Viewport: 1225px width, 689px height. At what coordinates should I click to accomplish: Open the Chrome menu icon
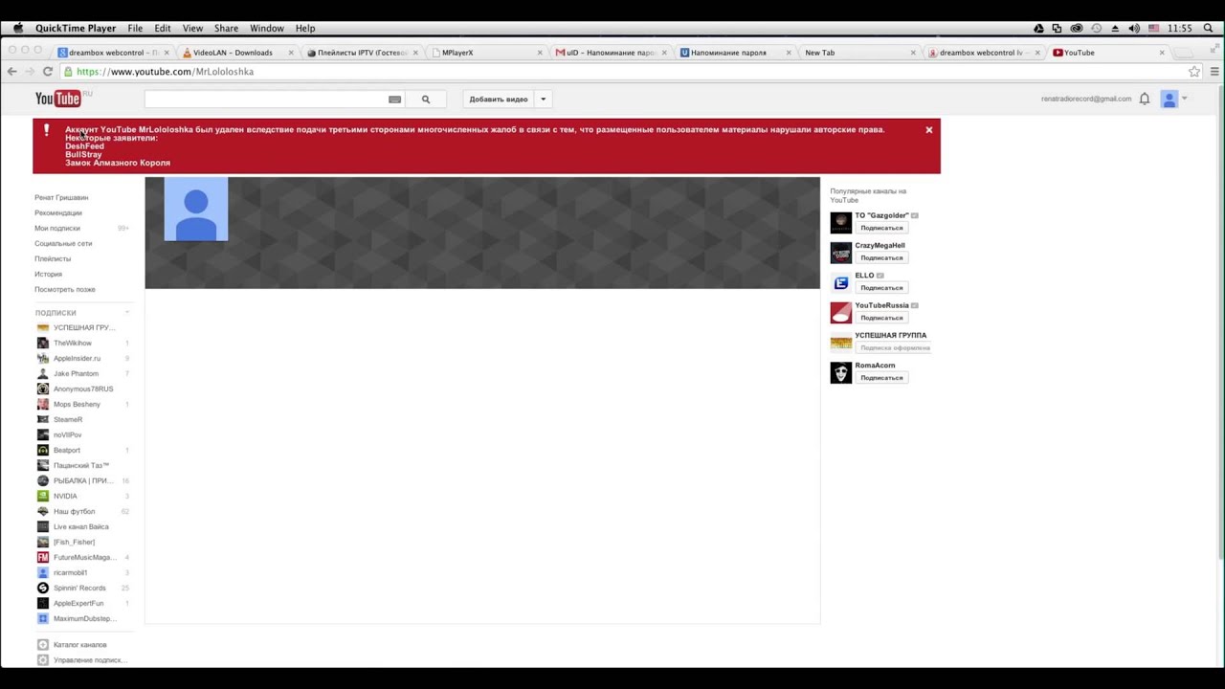click(1215, 72)
